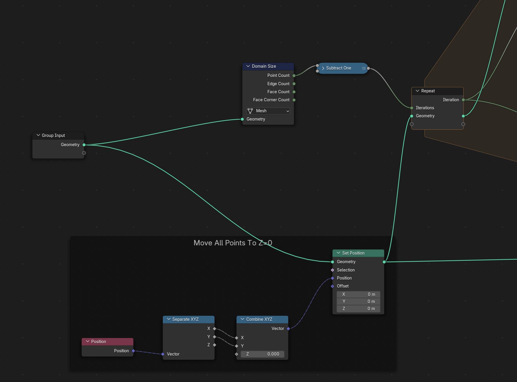Click the Combine XYZ Vector output socket
This screenshot has height=382, width=517.
pyautogui.click(x=288, y=329)
